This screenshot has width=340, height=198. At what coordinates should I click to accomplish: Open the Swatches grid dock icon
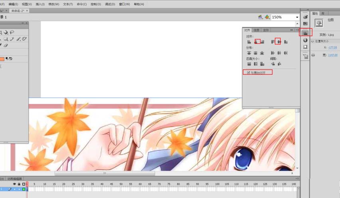tap(305, 24)
